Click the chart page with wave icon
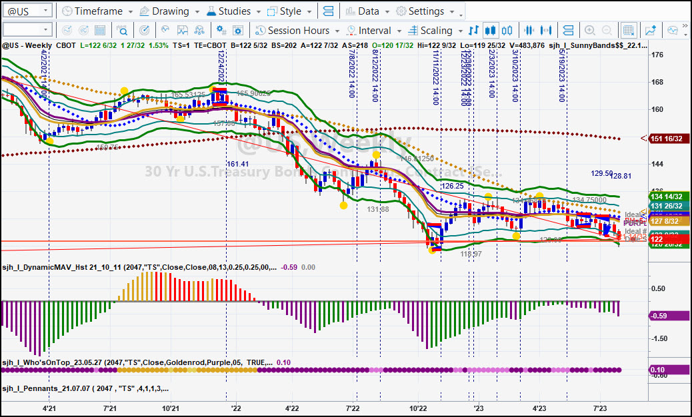 (182, 31)
